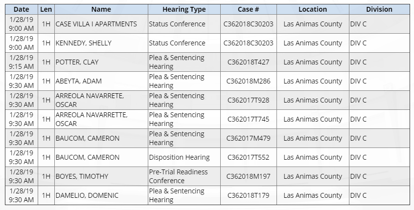Viewport: 414px width, 210px height.
Task: Sort by the Date column header
Action: [22, 9]
